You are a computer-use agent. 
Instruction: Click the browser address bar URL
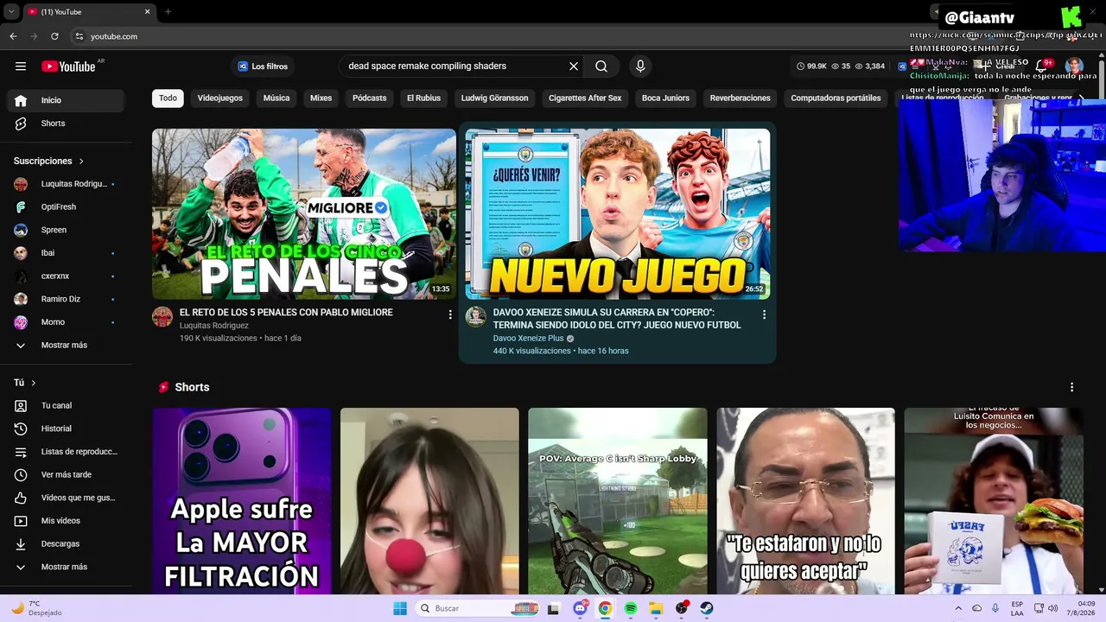114,36
